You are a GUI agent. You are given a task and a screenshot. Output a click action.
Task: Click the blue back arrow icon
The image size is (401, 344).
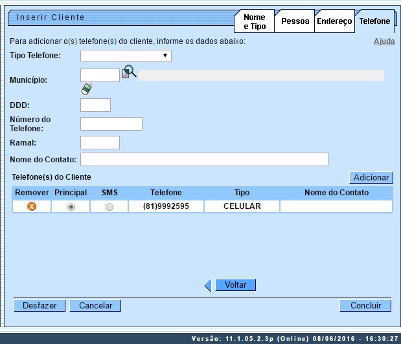tap(208, 285)
